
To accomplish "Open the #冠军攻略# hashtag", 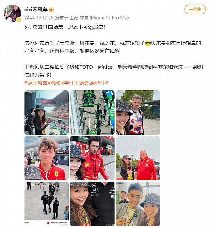I will pyautogui.click(x=38, y=83).
